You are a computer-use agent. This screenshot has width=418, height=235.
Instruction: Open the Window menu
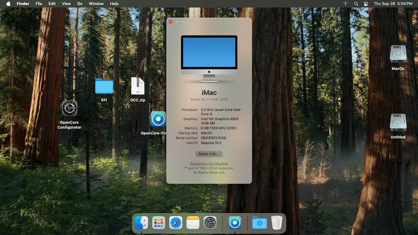click(96, 4)
